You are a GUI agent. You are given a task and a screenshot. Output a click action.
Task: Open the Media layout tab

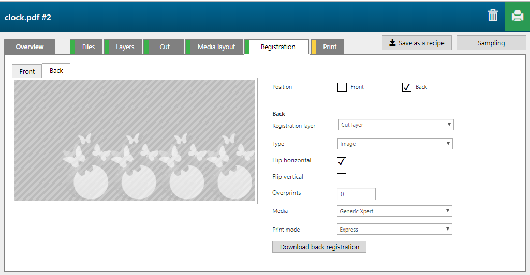click(x=214, y=47)
